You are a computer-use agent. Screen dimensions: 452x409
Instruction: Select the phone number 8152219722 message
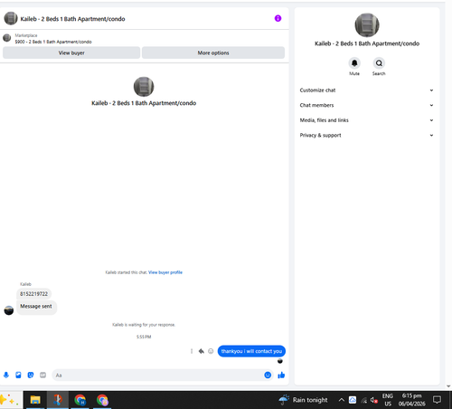33,294
